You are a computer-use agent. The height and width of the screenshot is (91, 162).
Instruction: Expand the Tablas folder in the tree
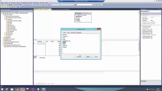(x=6, y=22)
